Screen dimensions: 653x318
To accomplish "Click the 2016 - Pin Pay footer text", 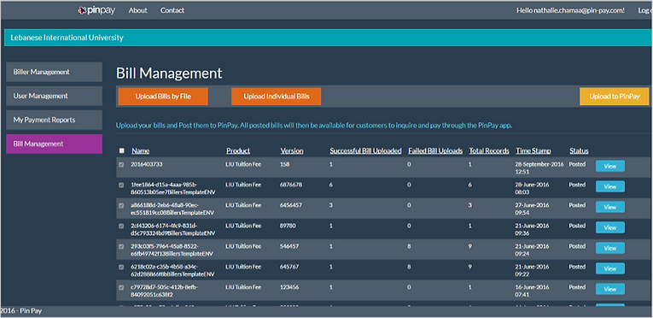I will click(20, 311).
